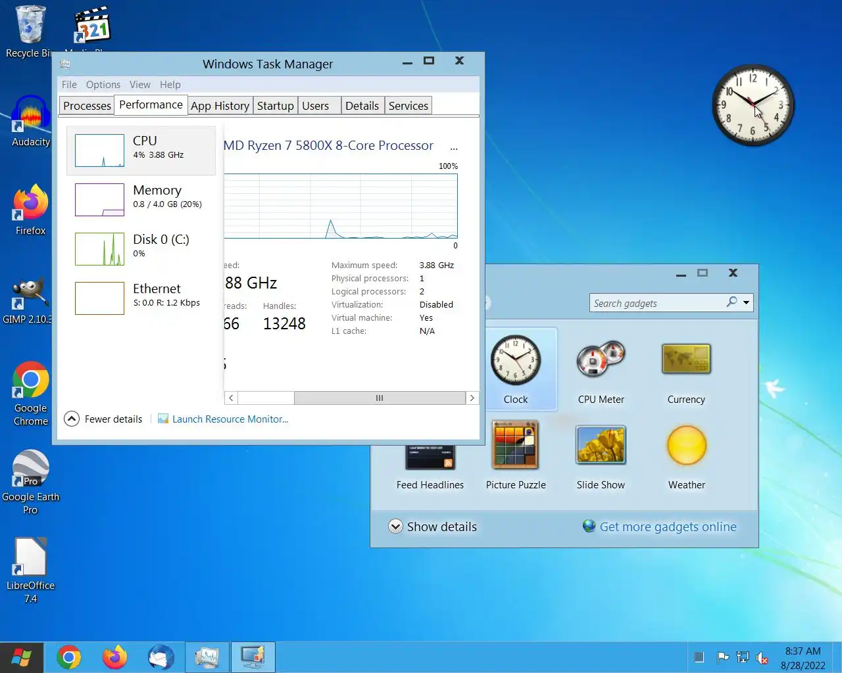Image resolution: width=842 pixels, height=673 pixels.
Task: Select the Feed Headlines gadget
Action: click(x=430, y=468)
